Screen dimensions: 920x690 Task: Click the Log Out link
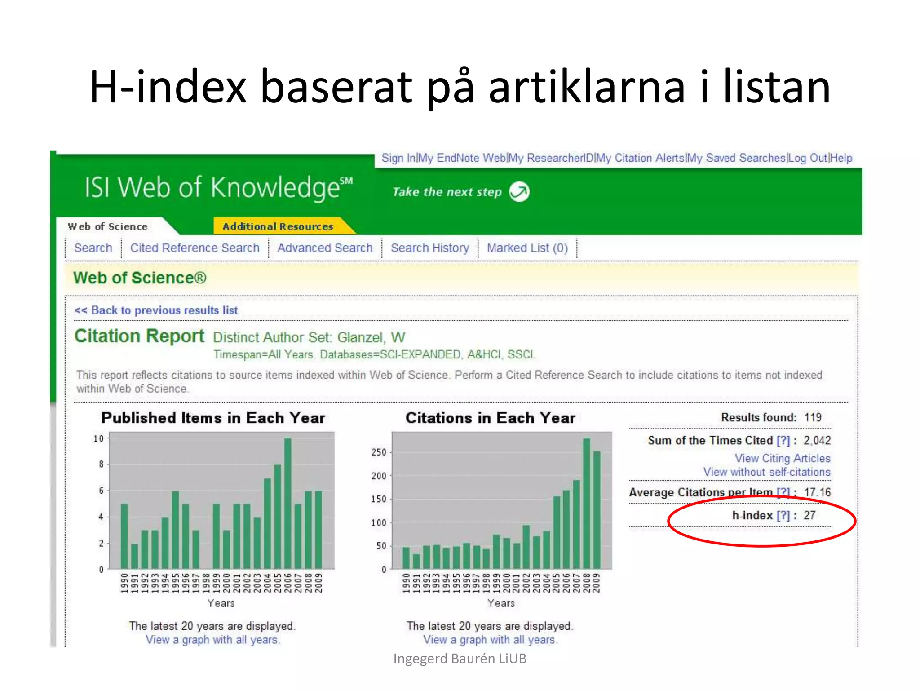(x=808, y=158)
